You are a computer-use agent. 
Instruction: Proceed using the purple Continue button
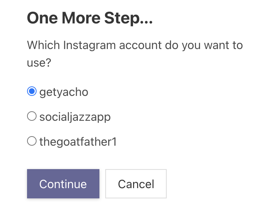click(63, 184)
